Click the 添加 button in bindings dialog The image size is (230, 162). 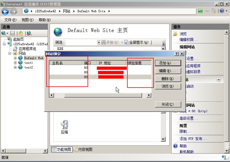168,63
